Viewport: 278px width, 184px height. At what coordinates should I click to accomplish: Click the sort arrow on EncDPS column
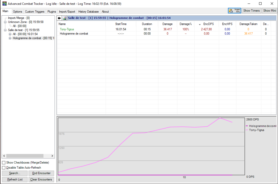200,24
